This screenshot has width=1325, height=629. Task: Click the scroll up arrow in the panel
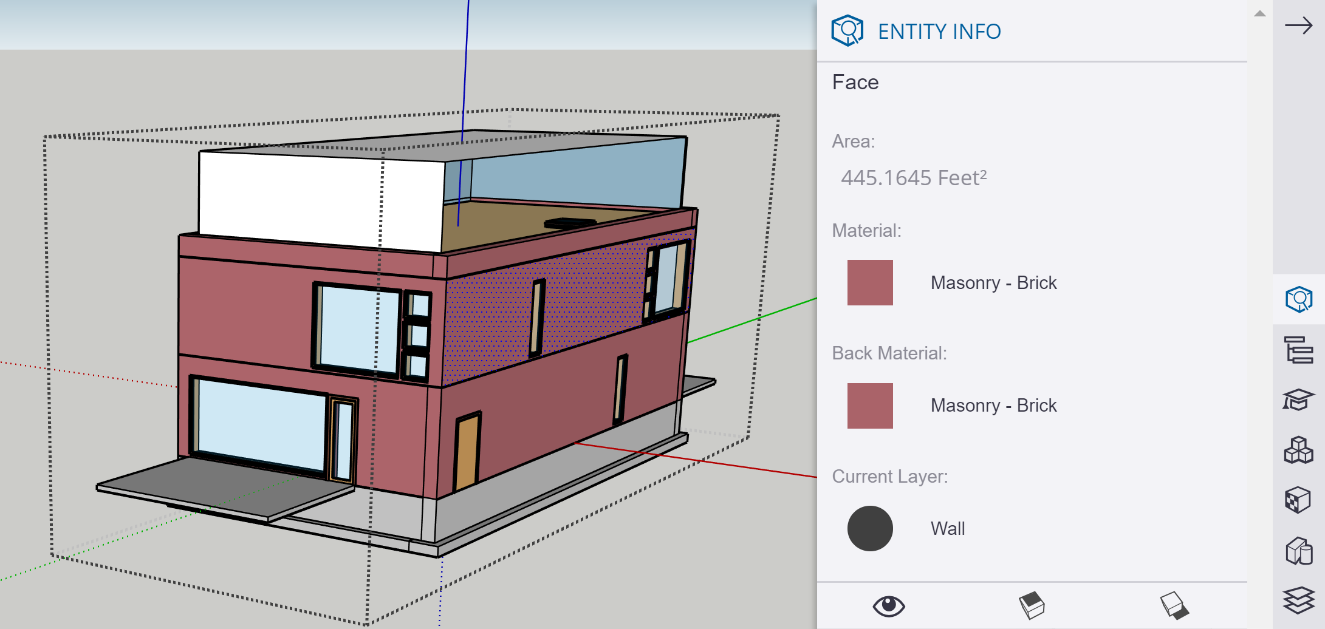tap(1259, 14)
